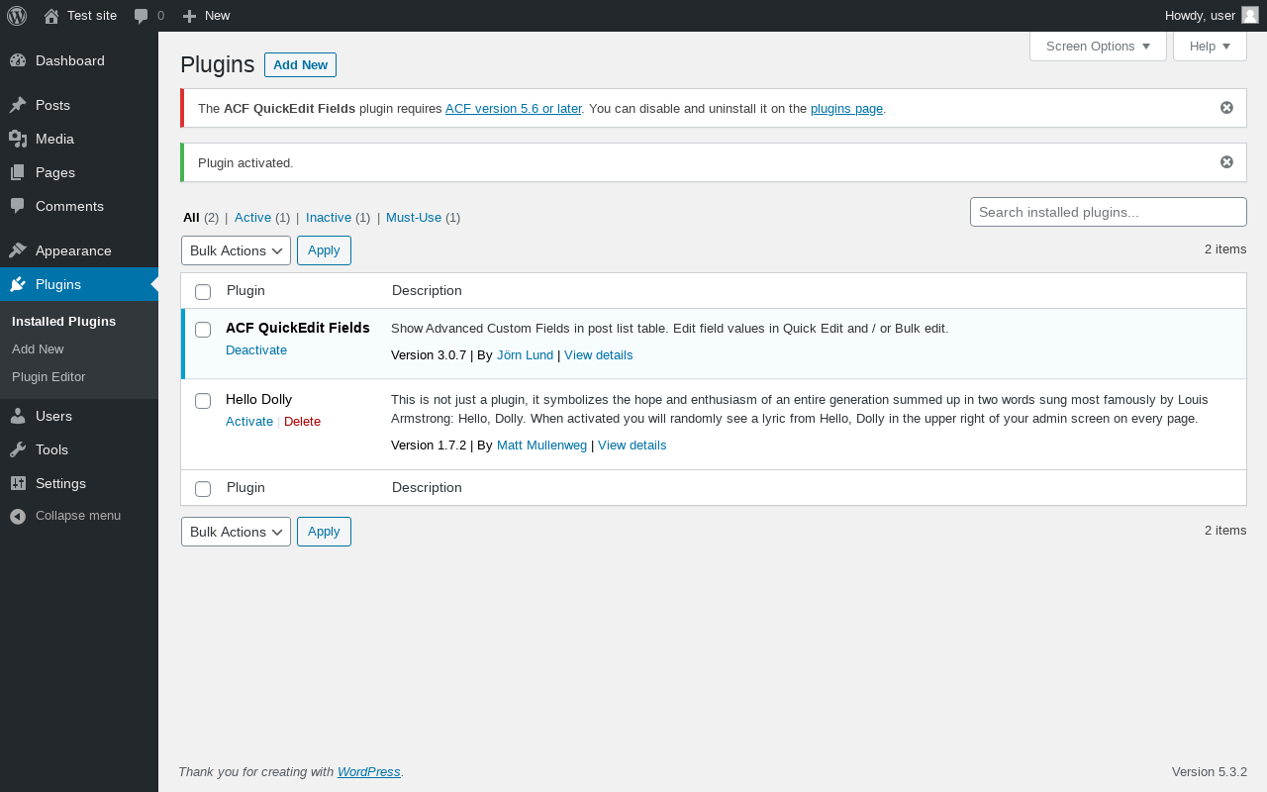Click the plus New content icon
Image resolution: width=1267 pixels, height=792 pixels.
190,16
